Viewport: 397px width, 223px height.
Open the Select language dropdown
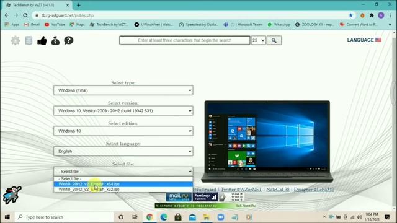(123, 151)
